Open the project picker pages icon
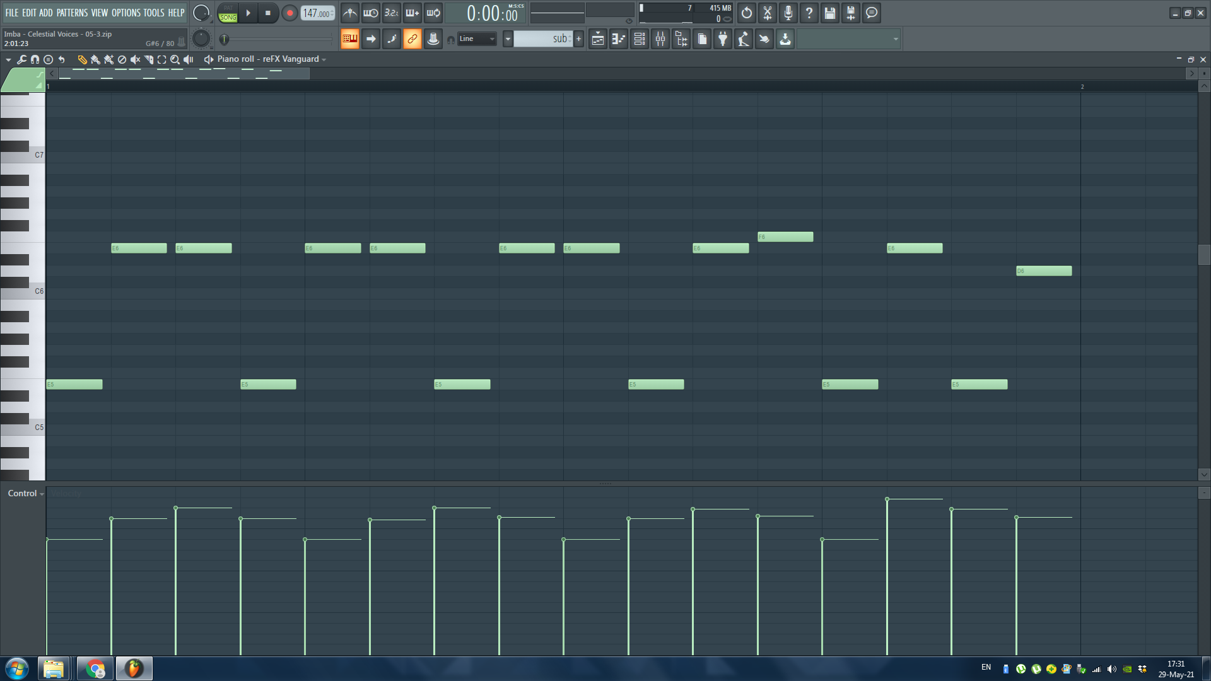Image resolution: width=1211 pixels, height=681 pixels. pyautogui.click(x=702, y=39)
